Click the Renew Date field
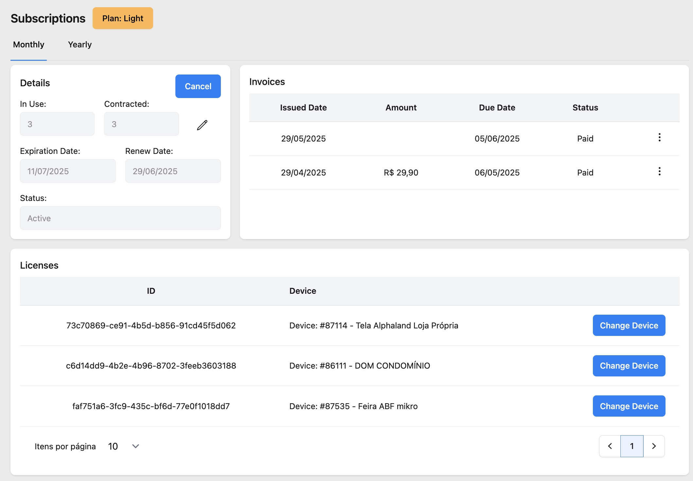Screen dimensions: 693x481 pos(173,171)
